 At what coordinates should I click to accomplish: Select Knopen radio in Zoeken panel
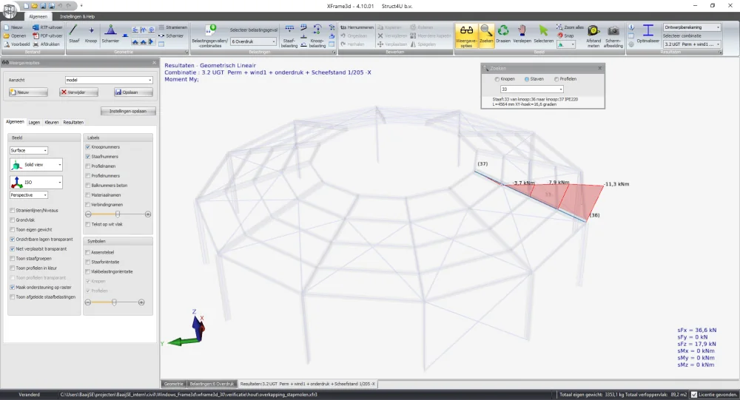point(497,79)
